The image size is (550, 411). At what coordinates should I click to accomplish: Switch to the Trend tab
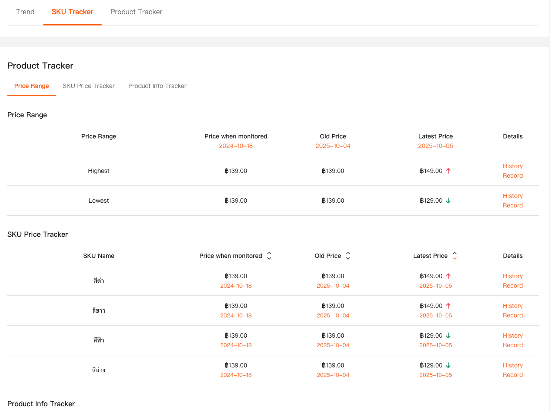tap(25, 12)
